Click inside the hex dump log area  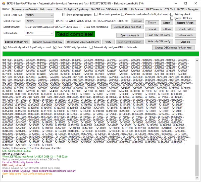pos(100,100)
